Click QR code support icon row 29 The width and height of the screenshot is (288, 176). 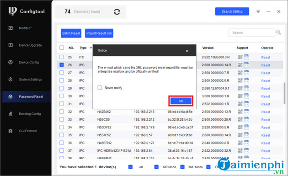[240, 88]
